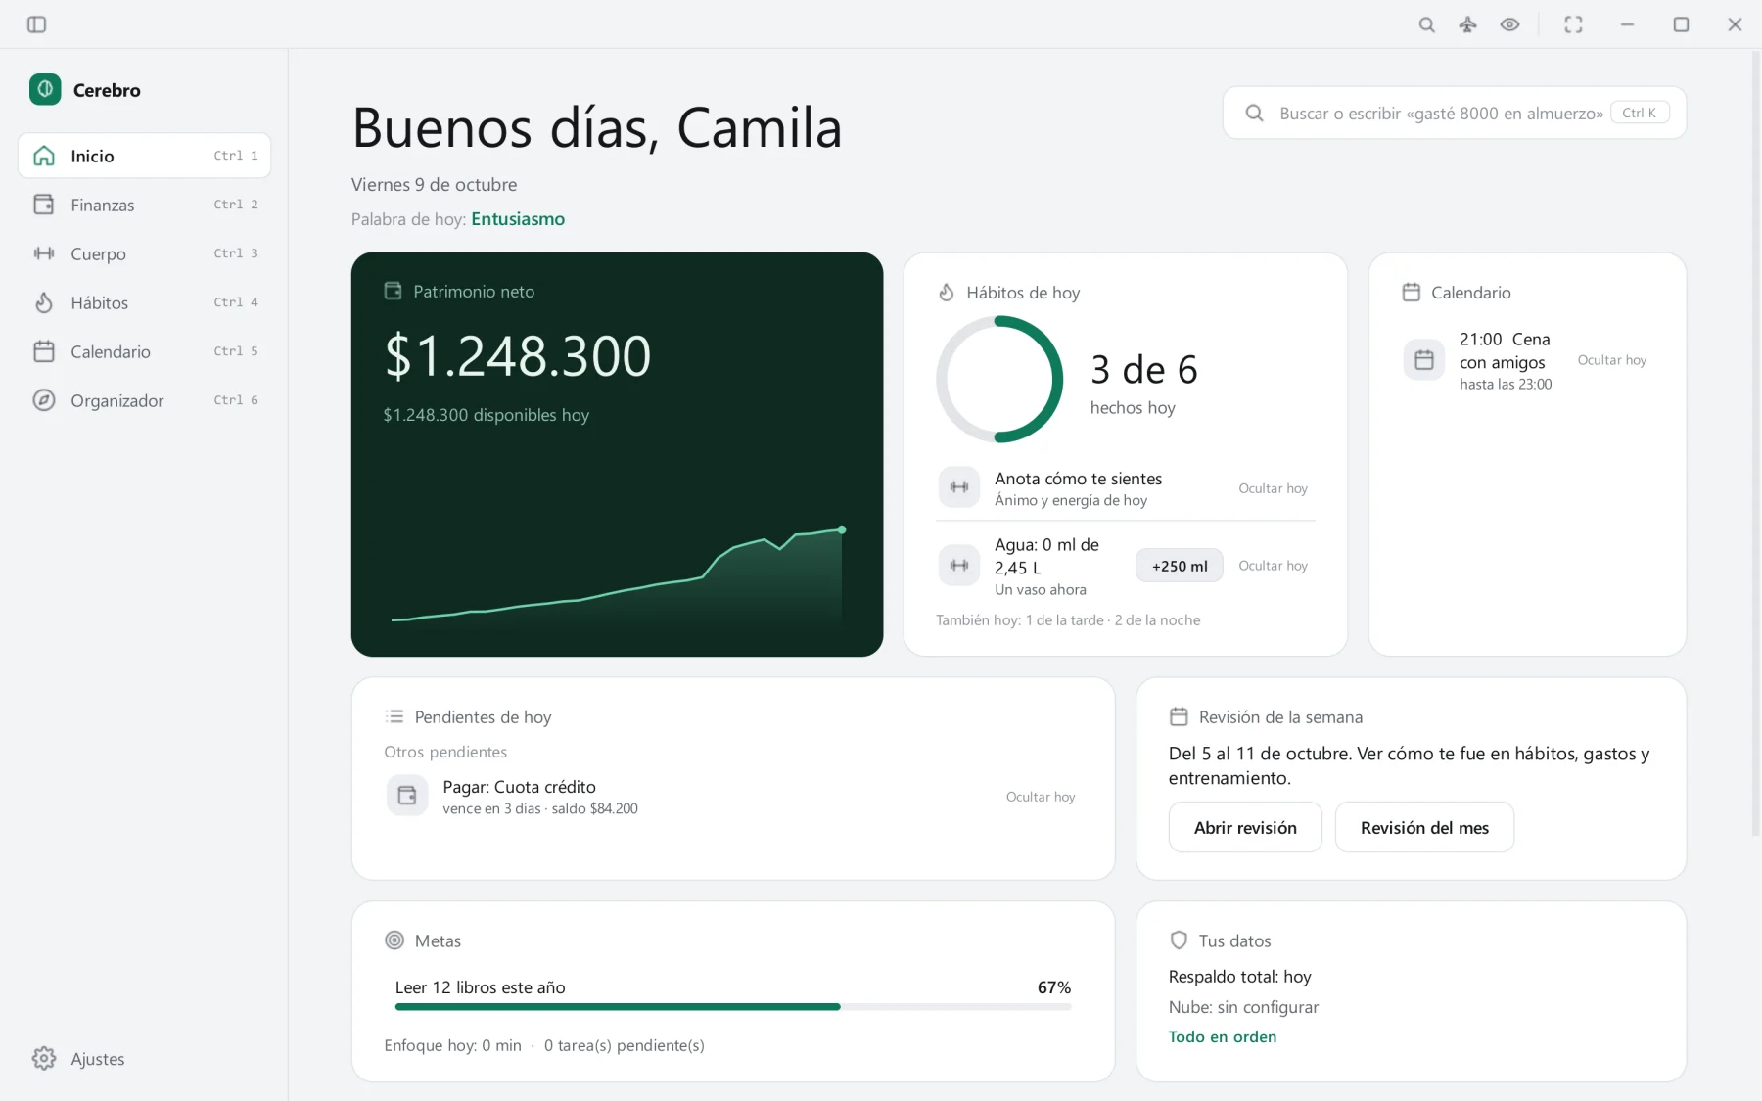
Task: Select Organizador in the sidebar
Action: point(144,400)
